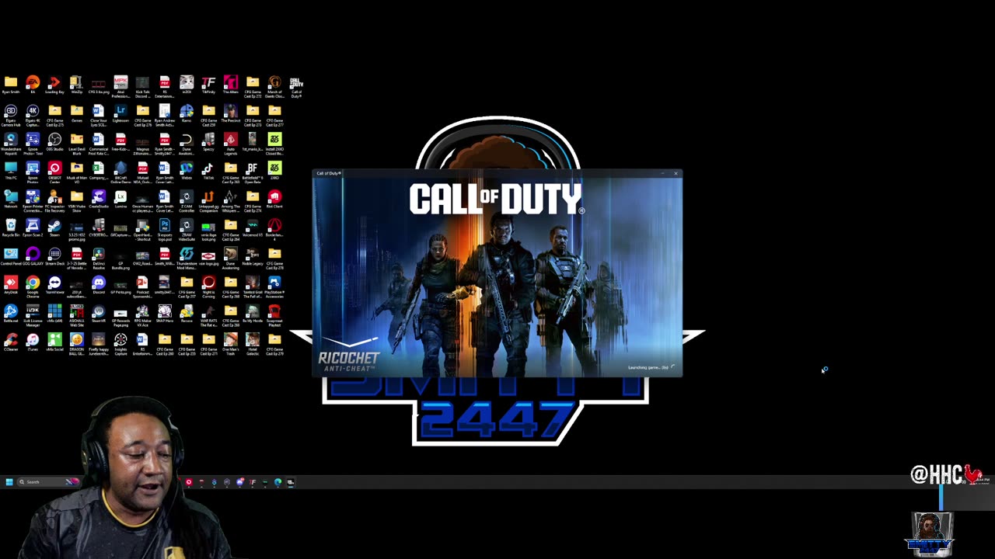Viewport: 995px width, 559px height.
Task: Open the TeamViewer desktop shortcut
Action: 54,286
